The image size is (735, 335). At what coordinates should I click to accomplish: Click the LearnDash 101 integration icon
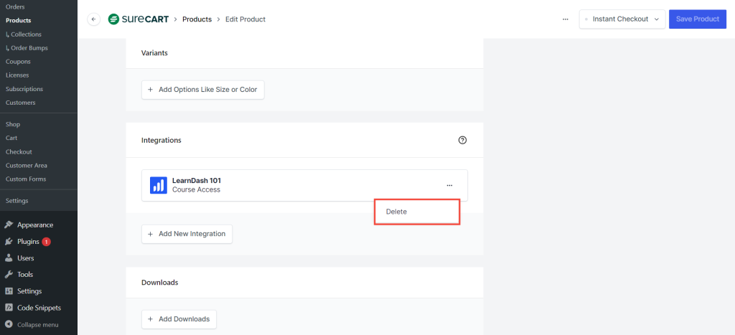tap(158, 185)
